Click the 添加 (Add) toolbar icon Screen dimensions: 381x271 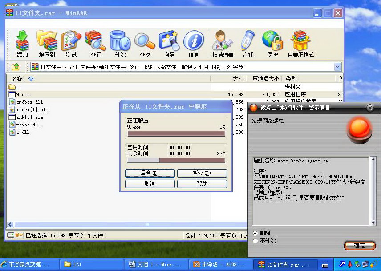pos(22,44)
